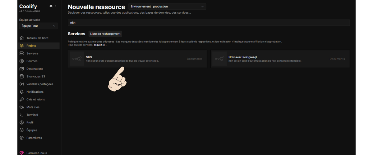Click the Parrainez-nous heart icon
This screenshot has height=155, width=373.
[x=21, y=153]
